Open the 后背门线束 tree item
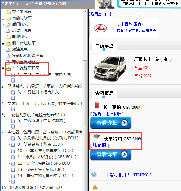The width and height of the screenshot is (181, 191). point(22,30)
